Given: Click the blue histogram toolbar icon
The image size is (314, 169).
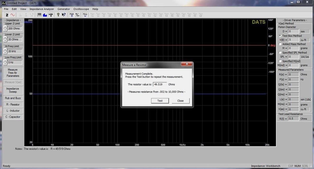Looking at the screenshot, I should pyautogui.click(x=44, y=15).
